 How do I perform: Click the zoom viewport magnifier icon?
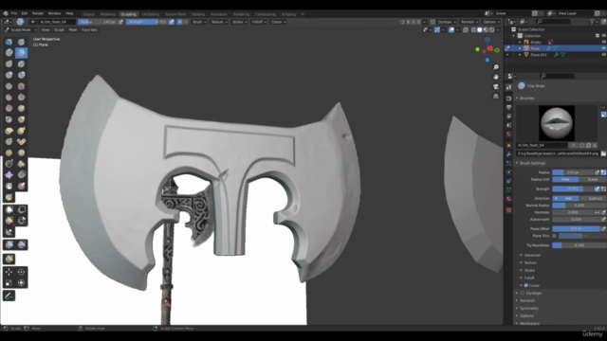click(x=496, y=67)
